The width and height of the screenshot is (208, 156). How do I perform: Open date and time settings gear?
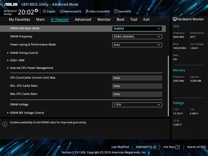(36, 10)
